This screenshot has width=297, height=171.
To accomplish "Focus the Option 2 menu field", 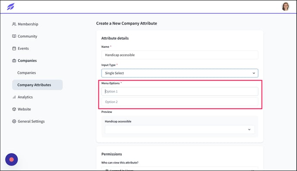I will click(180, 102).
